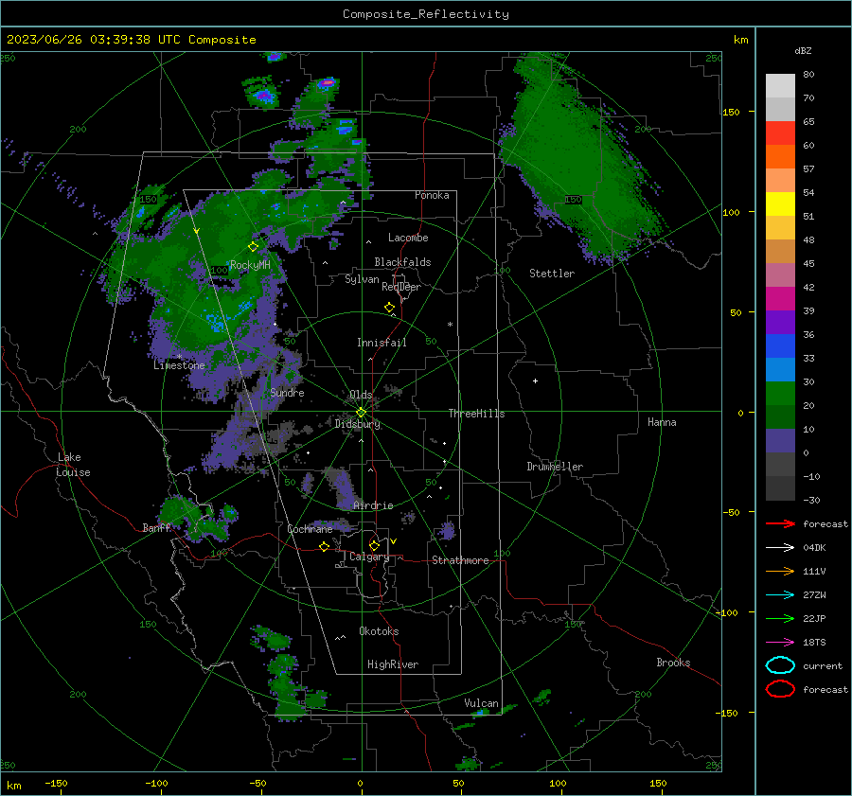Click the Stettler city label

[552, 274]
